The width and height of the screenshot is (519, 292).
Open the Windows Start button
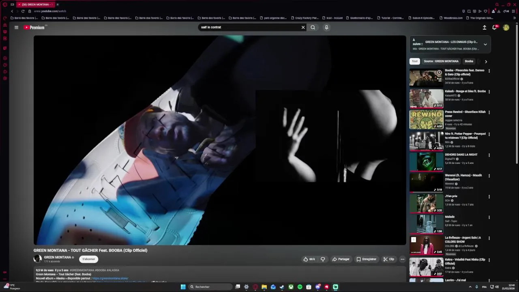click(183, 287)
